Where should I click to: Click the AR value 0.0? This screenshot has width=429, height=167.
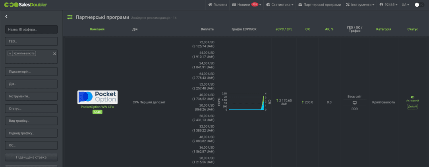coord(329,102)
